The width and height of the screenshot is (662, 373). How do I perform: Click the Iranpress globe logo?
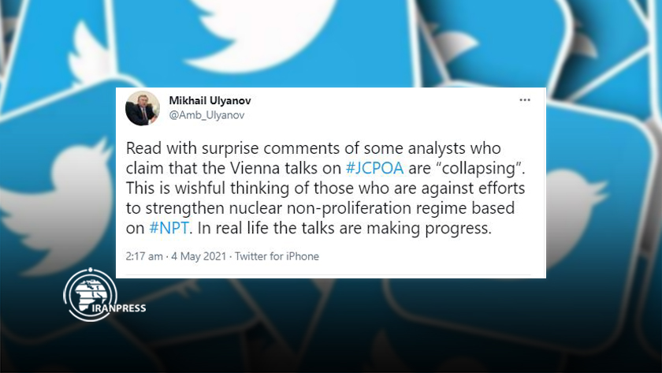91,294
